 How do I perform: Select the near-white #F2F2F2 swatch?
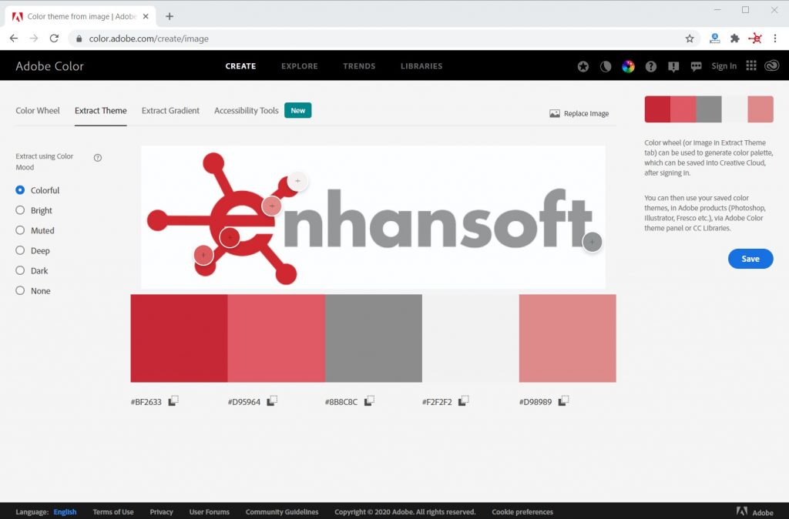click(x=471, y=339)
